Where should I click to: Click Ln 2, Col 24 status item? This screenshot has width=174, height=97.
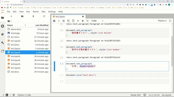tap(154, 95)
